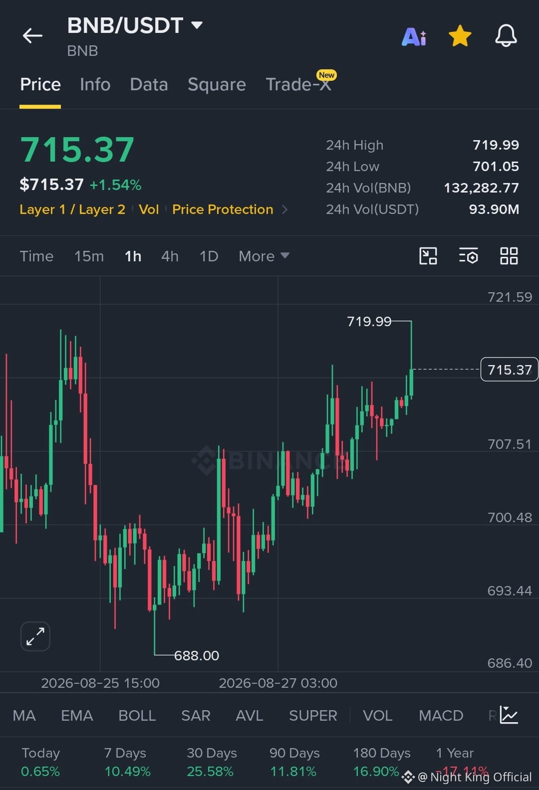Toggle the EMA indicator
539x790 pixels.
click(77, 716)
